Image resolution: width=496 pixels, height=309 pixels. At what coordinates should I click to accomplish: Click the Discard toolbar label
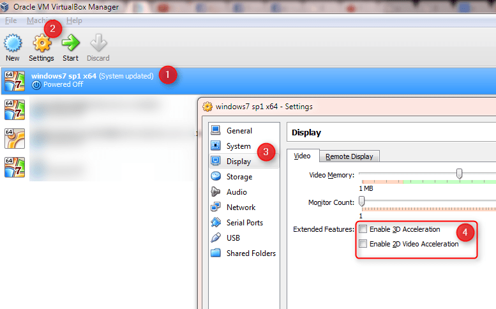pyautogui.click(x=98, y=58)
